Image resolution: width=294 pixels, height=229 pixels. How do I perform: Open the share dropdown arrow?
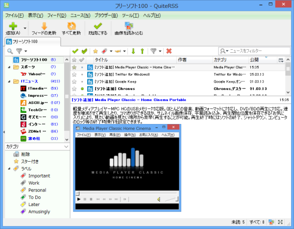tap(124, 51)
